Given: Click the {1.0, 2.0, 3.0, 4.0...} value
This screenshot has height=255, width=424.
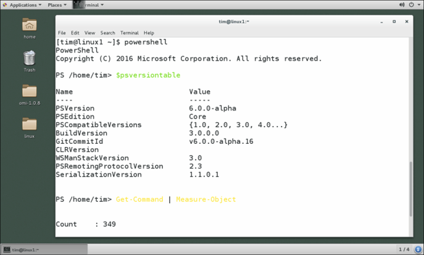Looking at the screenshot, I should [238, 125].
